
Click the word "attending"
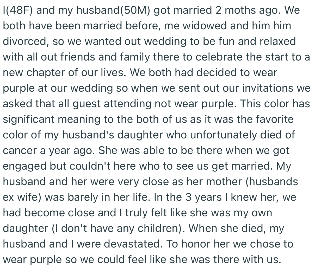tap(127, 104)
